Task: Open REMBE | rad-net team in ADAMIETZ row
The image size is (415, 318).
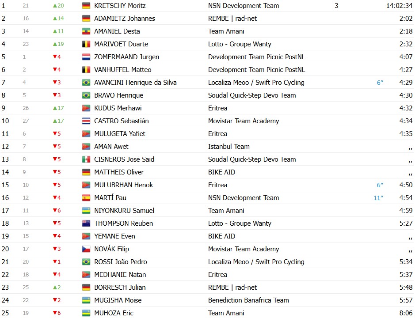Action: pyautogui.click(x=232, y=19)
